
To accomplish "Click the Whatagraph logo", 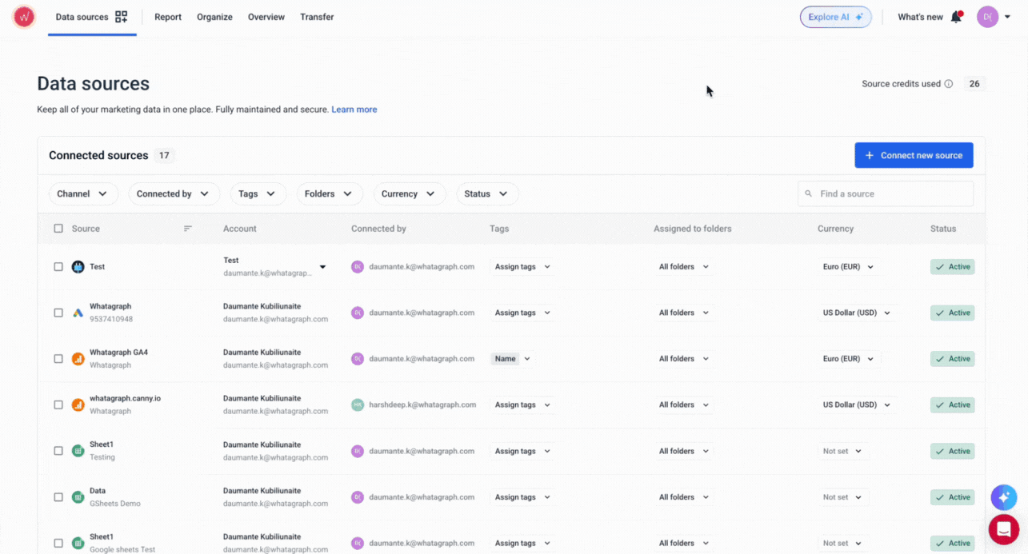I will pos(23,16).
